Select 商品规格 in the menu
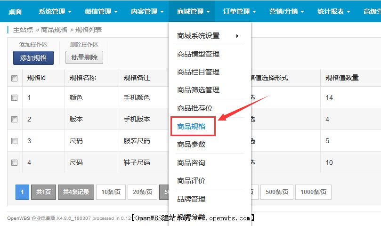 click(191, 126)
